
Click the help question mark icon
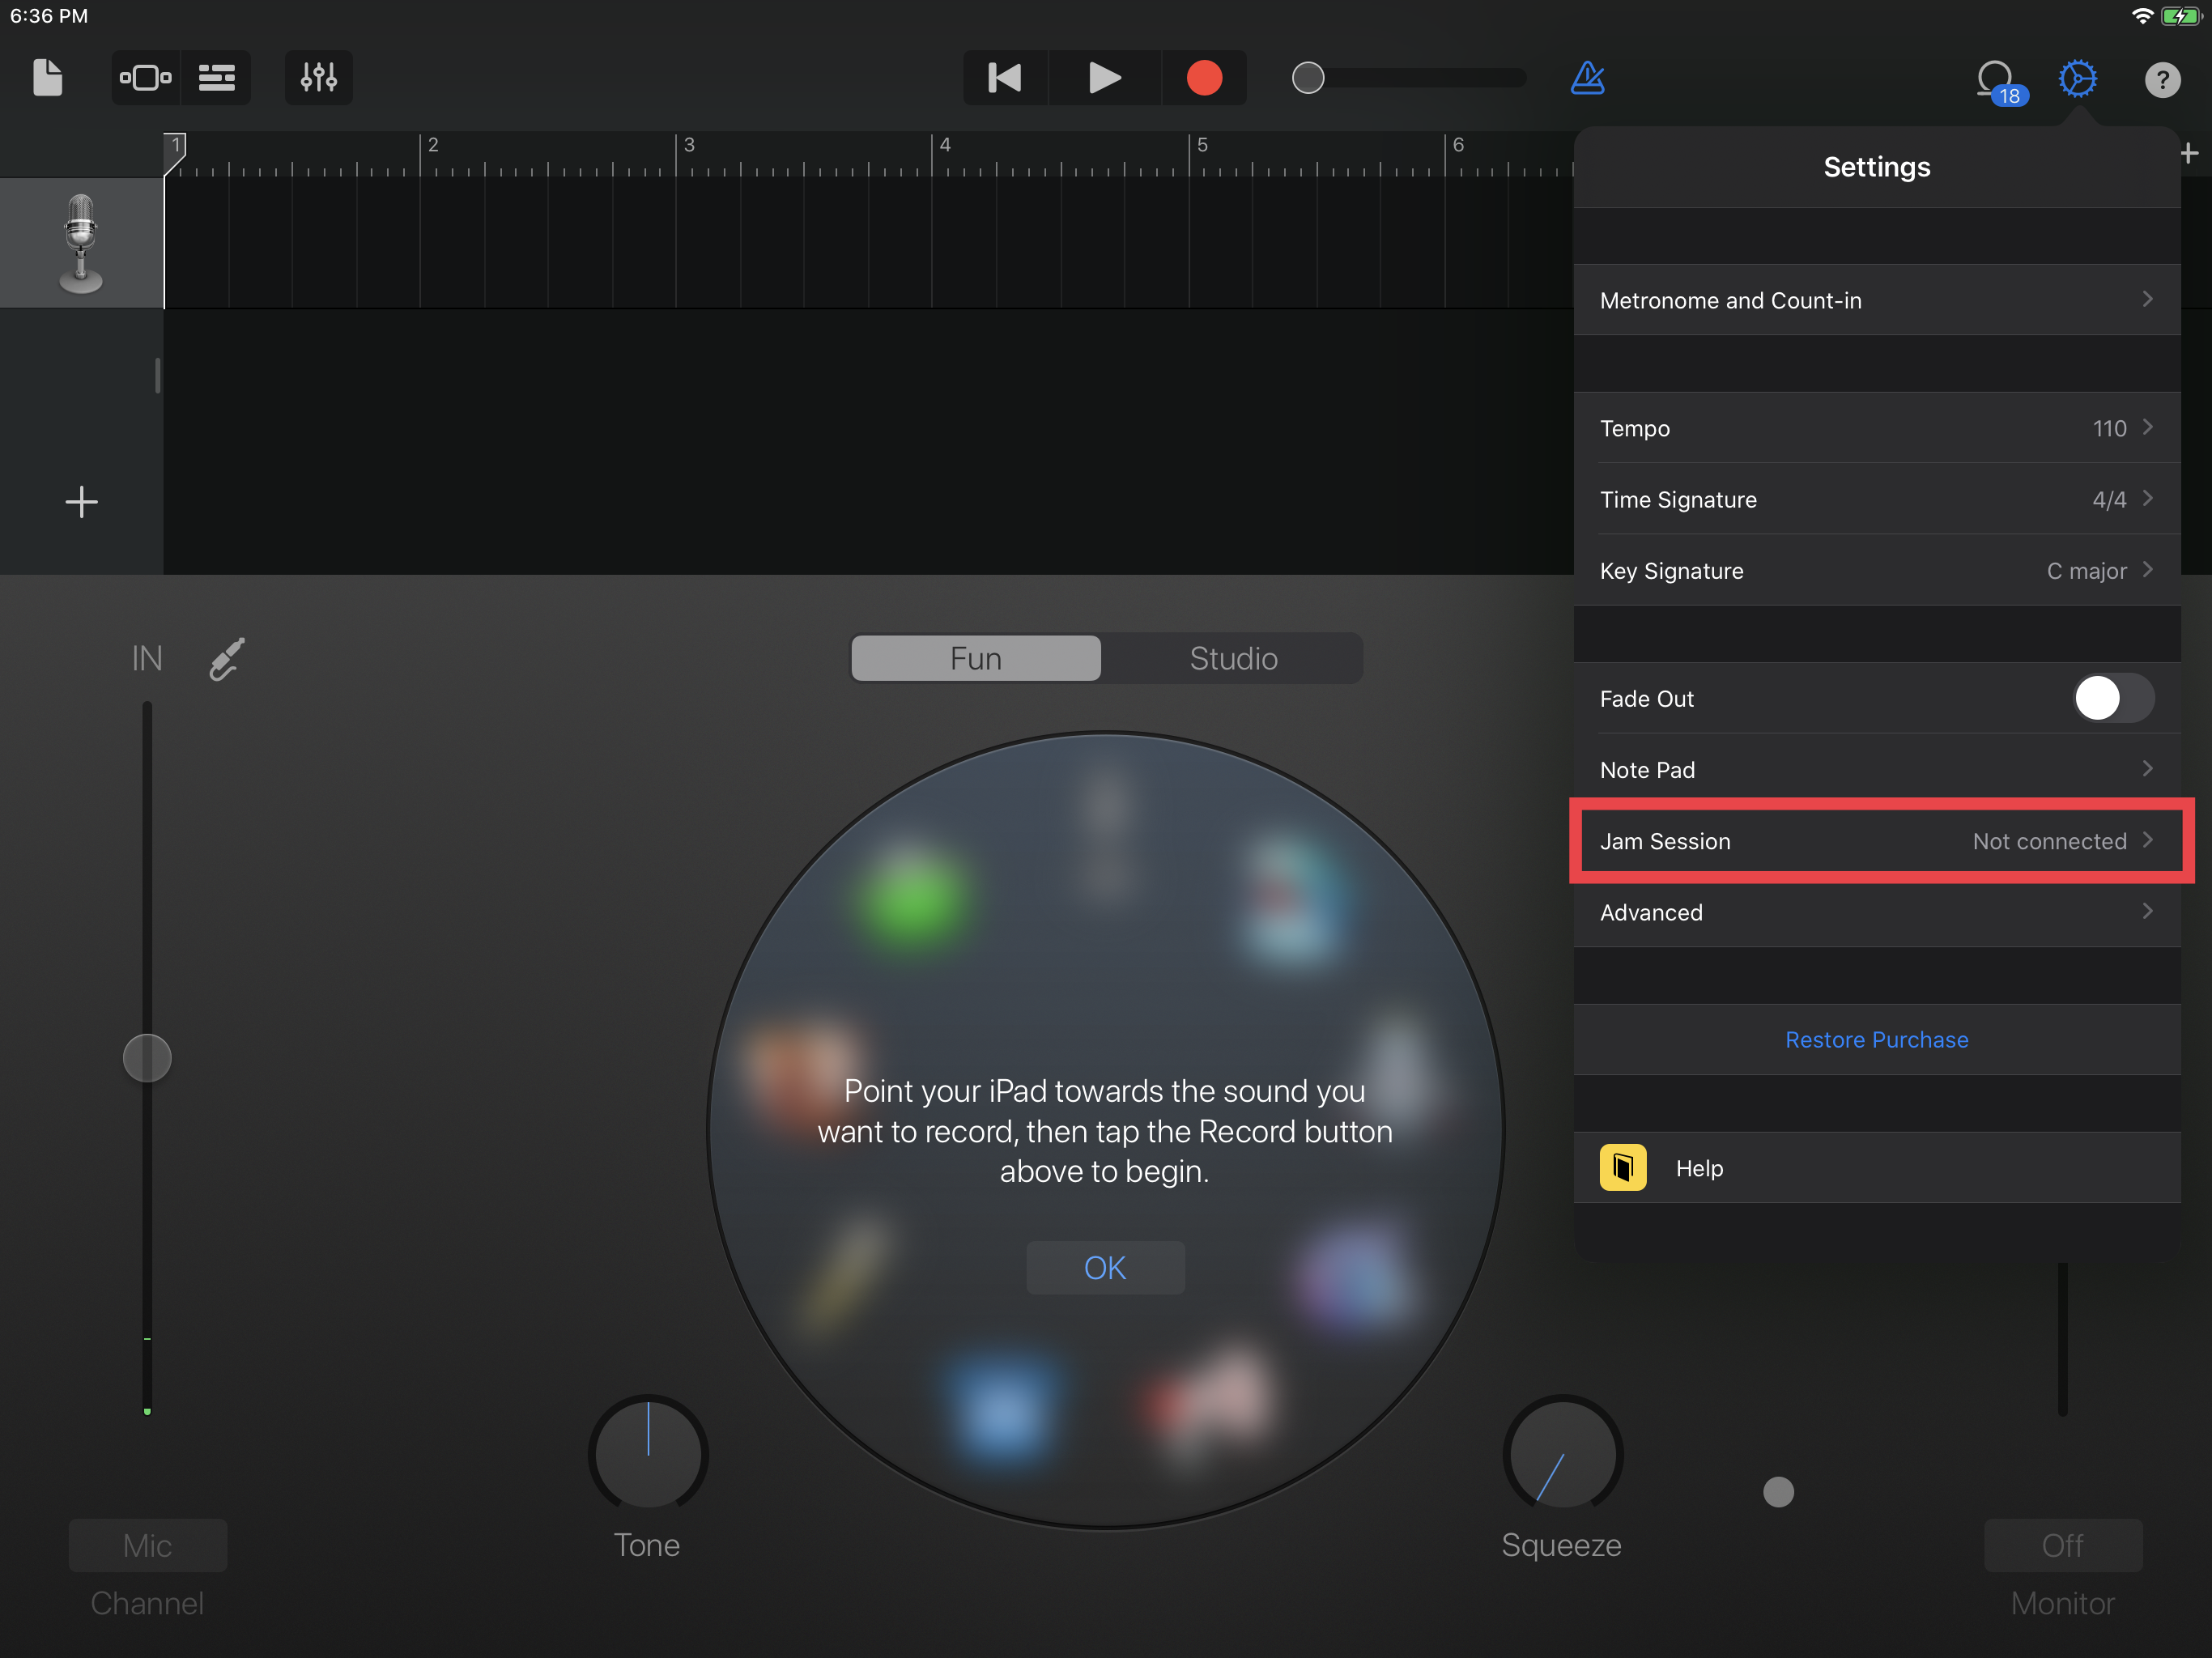[x=2162, y=79]
